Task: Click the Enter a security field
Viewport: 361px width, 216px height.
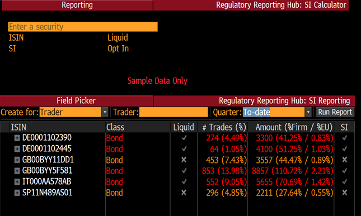Action: click(x=83, y=27)
